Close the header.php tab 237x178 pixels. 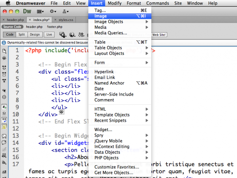(3, 20)
